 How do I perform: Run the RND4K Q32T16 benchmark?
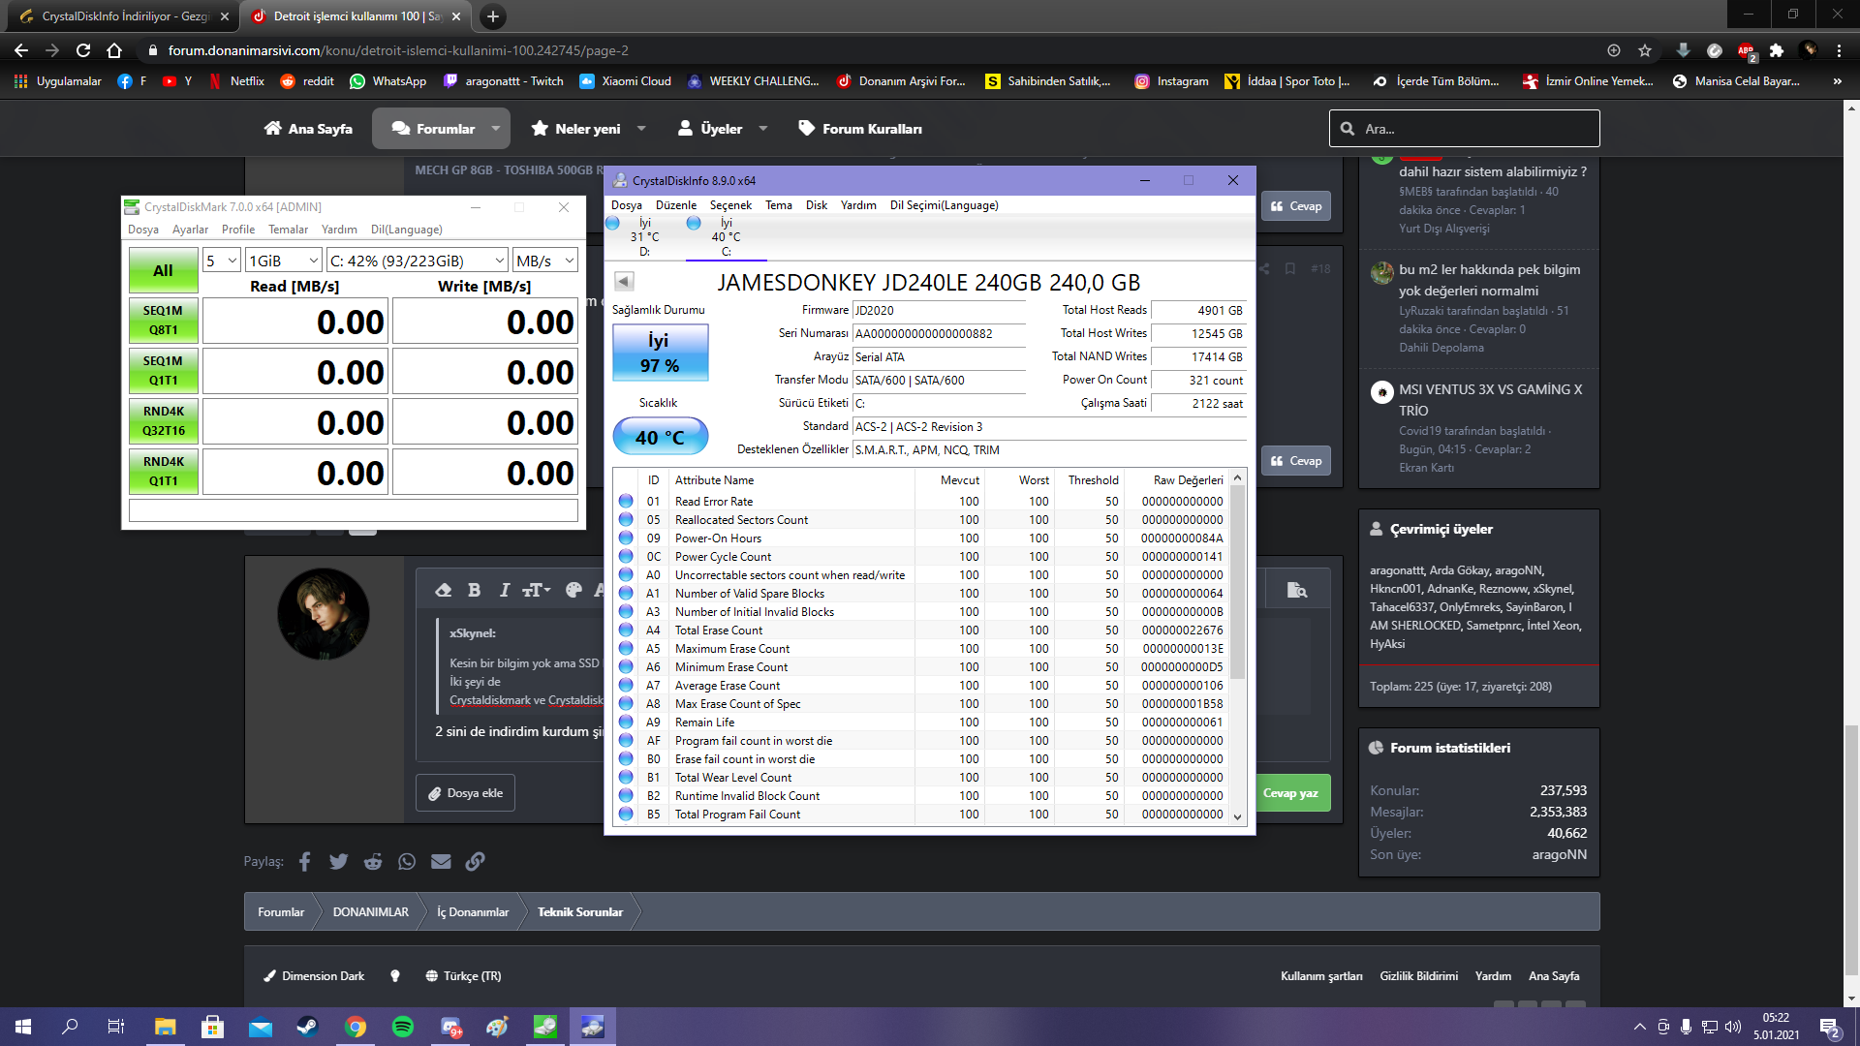(x=163, y=421)
